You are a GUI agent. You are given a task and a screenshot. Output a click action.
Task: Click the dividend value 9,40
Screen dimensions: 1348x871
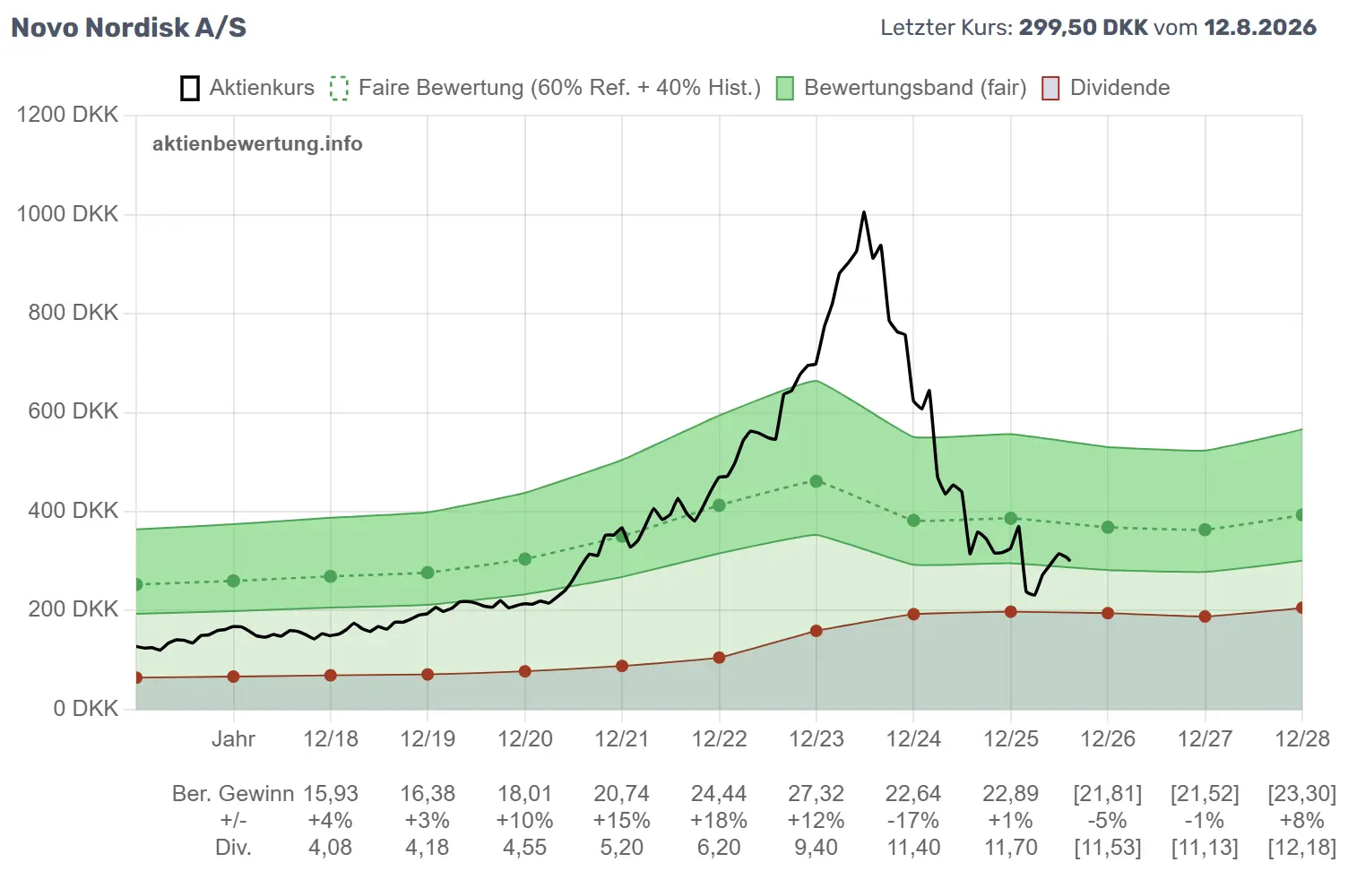pos(817,848)
